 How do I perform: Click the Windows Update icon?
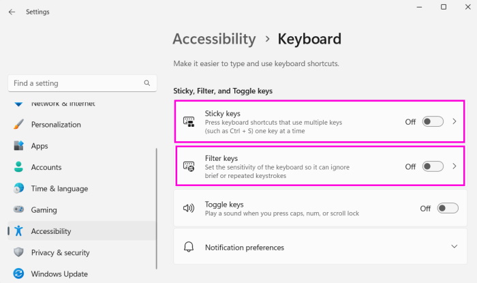(18, 273)
